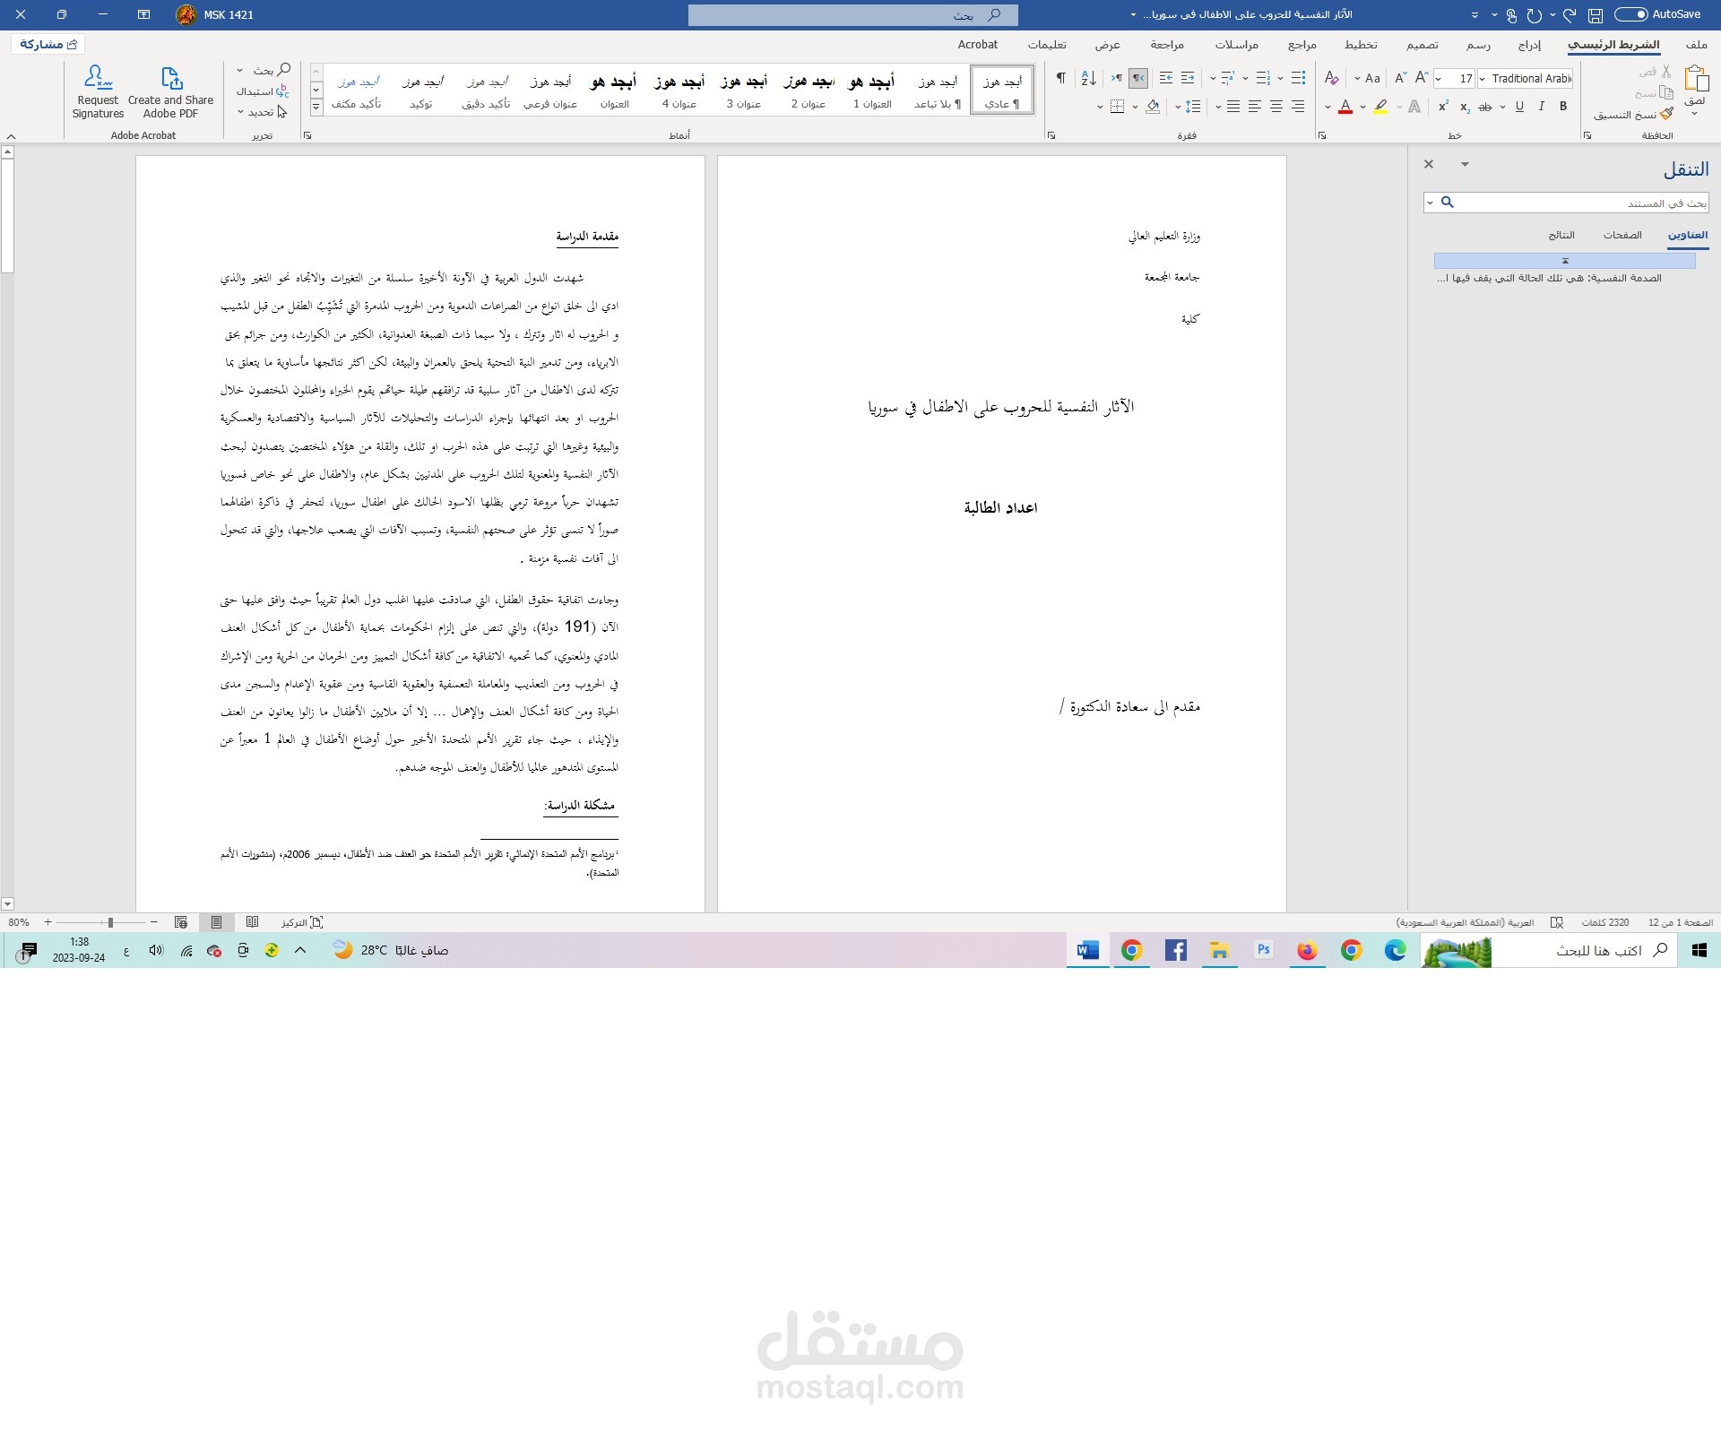Open the borders dropdown arrow
This screenshot has height=1434, width=1721.
pos(1100,107)
